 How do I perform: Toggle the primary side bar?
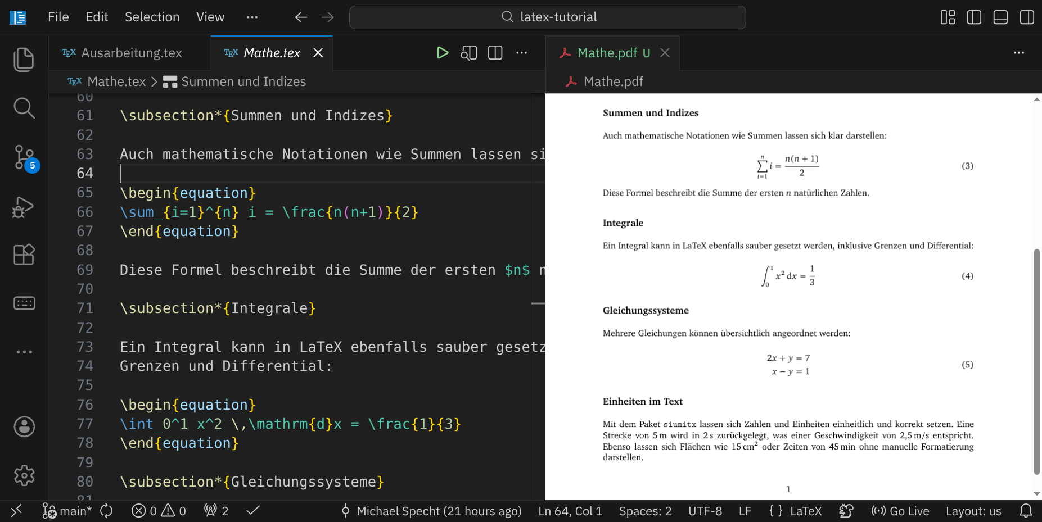pos(974,17)
